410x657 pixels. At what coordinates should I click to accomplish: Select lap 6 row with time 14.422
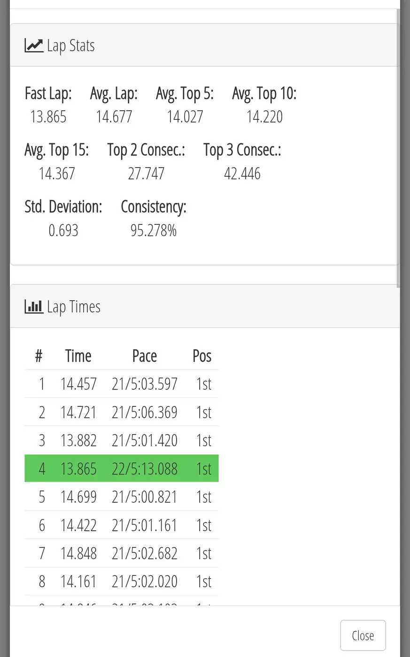[122, 525]
